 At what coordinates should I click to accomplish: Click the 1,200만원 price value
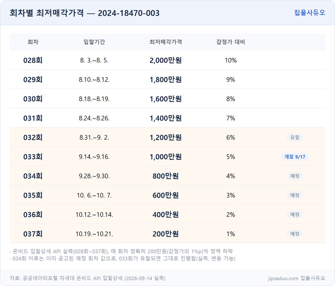[166, 137]
